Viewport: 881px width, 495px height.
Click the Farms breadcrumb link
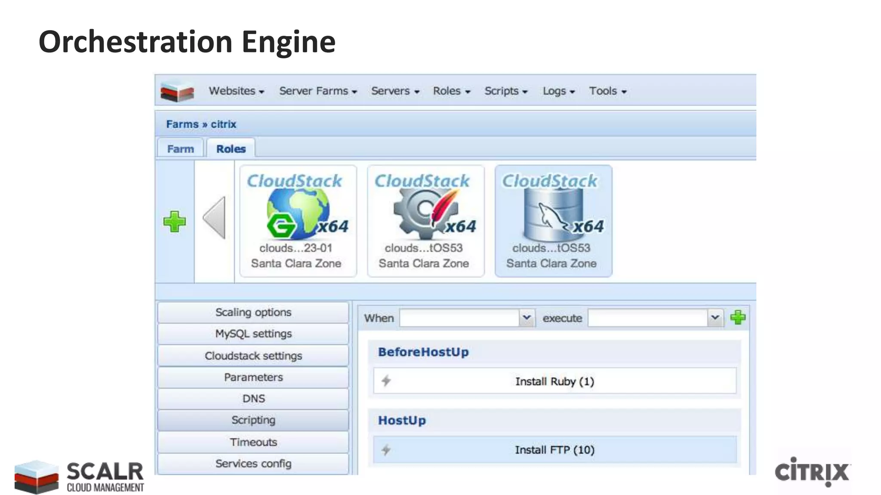click(182, 124)
